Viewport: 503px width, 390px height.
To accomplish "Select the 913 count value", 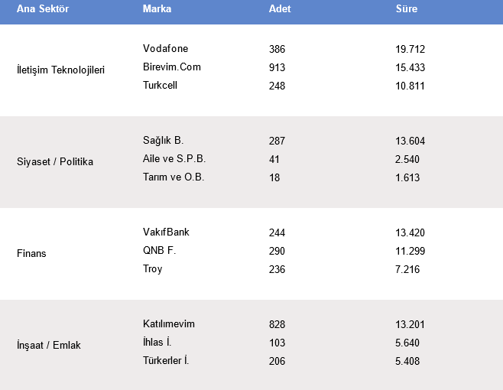I will pyautogui.click(x=277, y=67).
